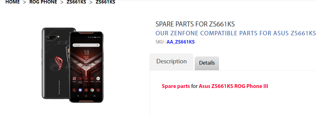This screenshot has height=116, width=317.
Task: Follow the red Spare parts link
Action: click(176, 86)
